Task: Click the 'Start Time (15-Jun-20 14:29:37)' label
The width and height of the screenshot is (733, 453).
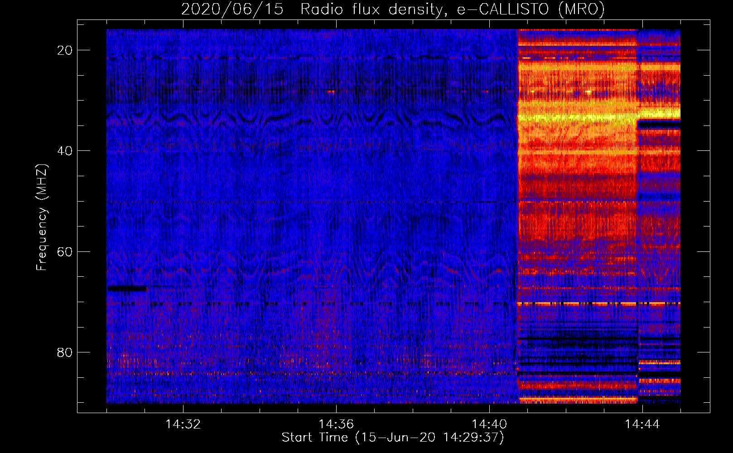Action: point(393,438)
